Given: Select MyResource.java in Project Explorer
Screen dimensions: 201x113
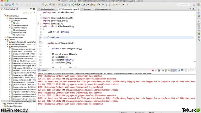Looking at the screenshot, I should point(19,33).
